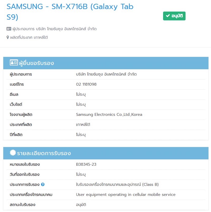This screenshot has height=212, width=211.
Task: Click the ผลิตที่ประเทศ เกาหลีใต้ subtitle text
Action: tap(29, 37)
